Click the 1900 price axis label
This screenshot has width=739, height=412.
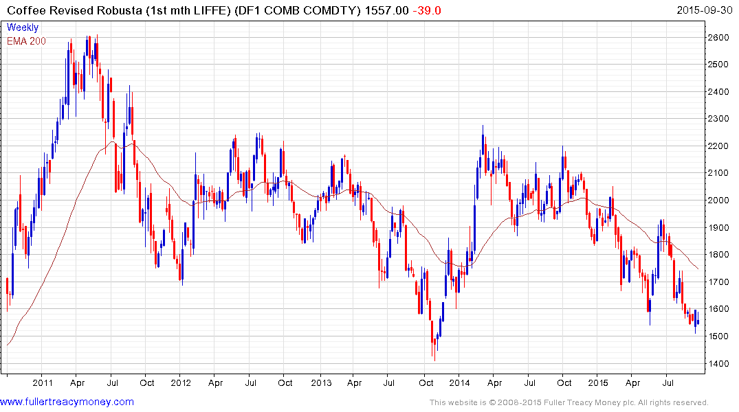pos(719,227)
